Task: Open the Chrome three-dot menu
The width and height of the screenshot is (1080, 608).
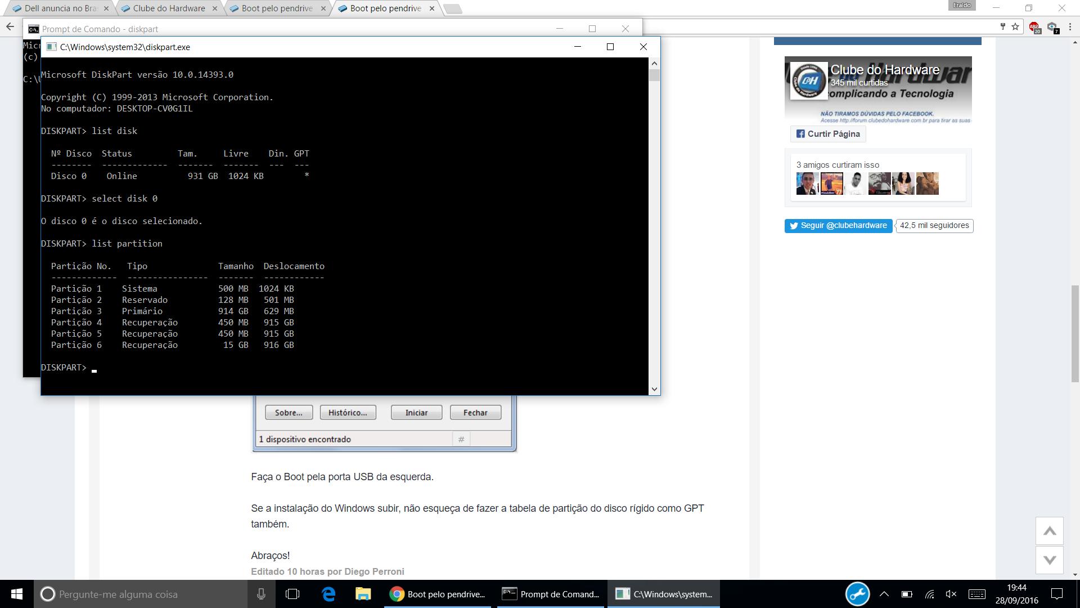Action: (x=1070, y=26)
